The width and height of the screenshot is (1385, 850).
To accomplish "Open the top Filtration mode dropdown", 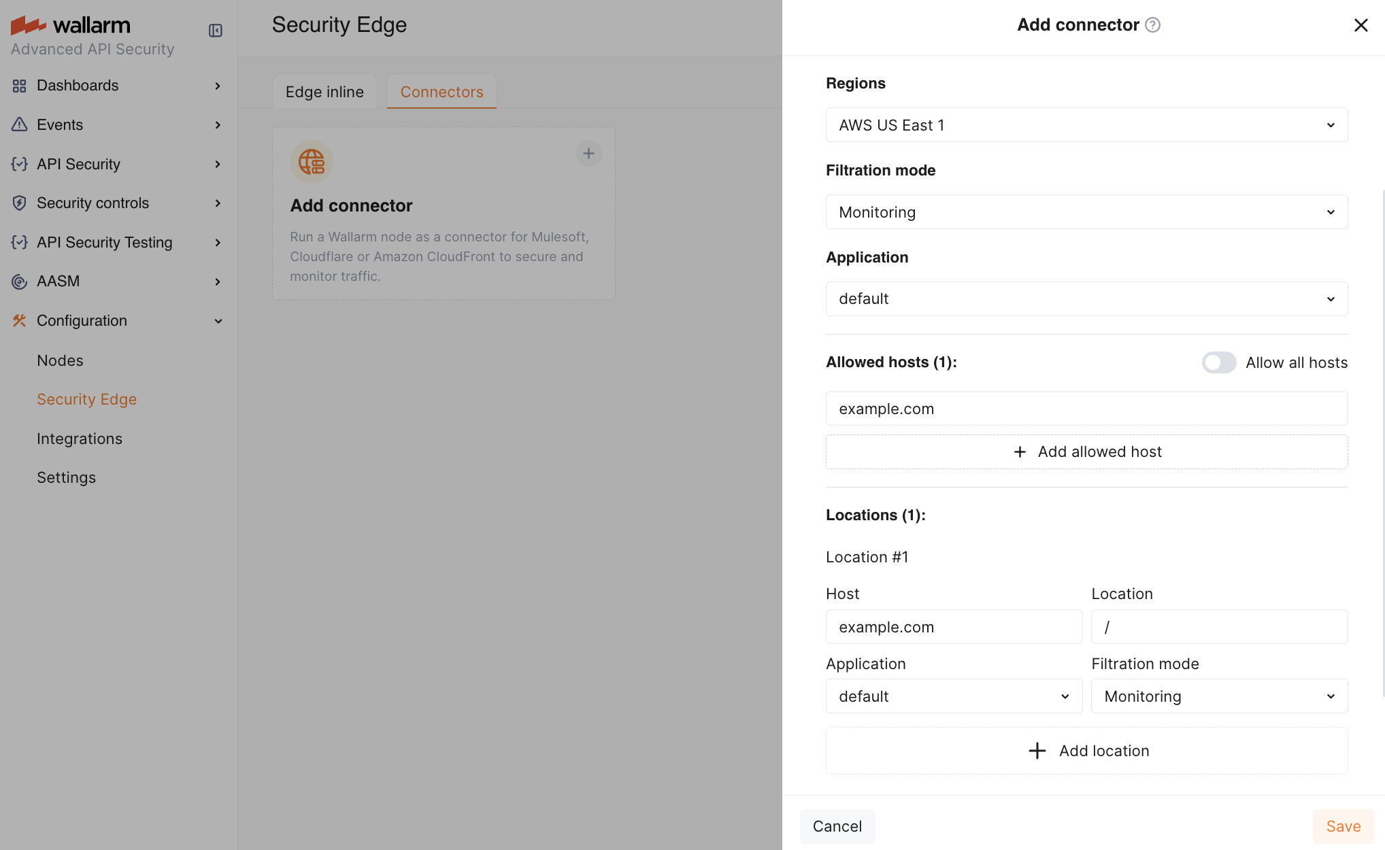I will (1086, 212).
